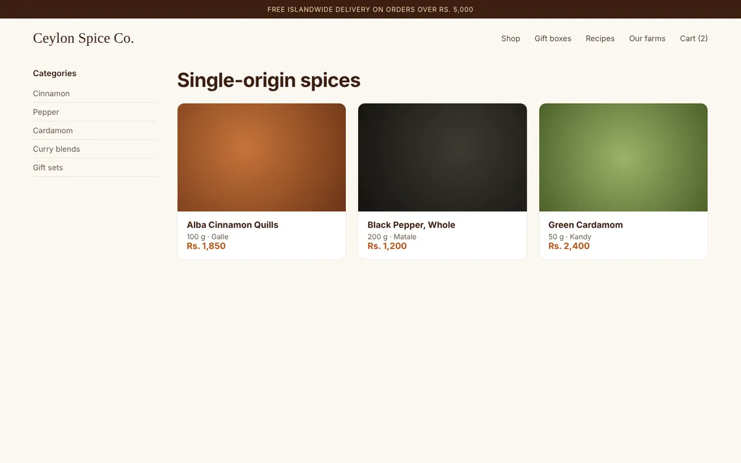741x463 pixels.
Task: Click the Categories sidebar heading
Action: (55, 73)
